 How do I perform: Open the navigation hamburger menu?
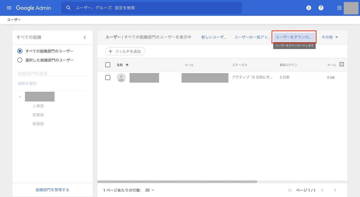tap(9, 8)
